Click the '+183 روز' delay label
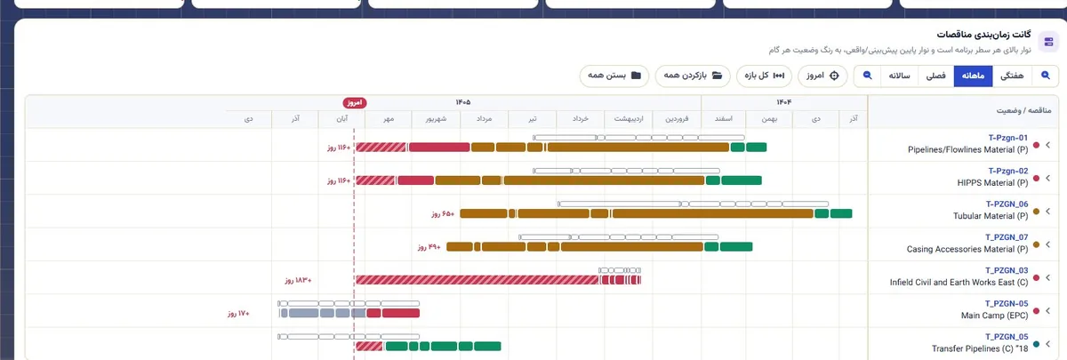This screenshot has height=360, width=1067. (x=298, y=280)
